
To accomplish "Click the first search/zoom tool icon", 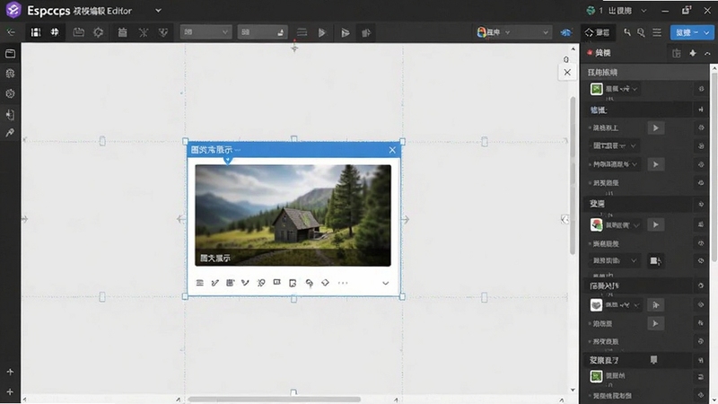I will (x=626, y=32).
